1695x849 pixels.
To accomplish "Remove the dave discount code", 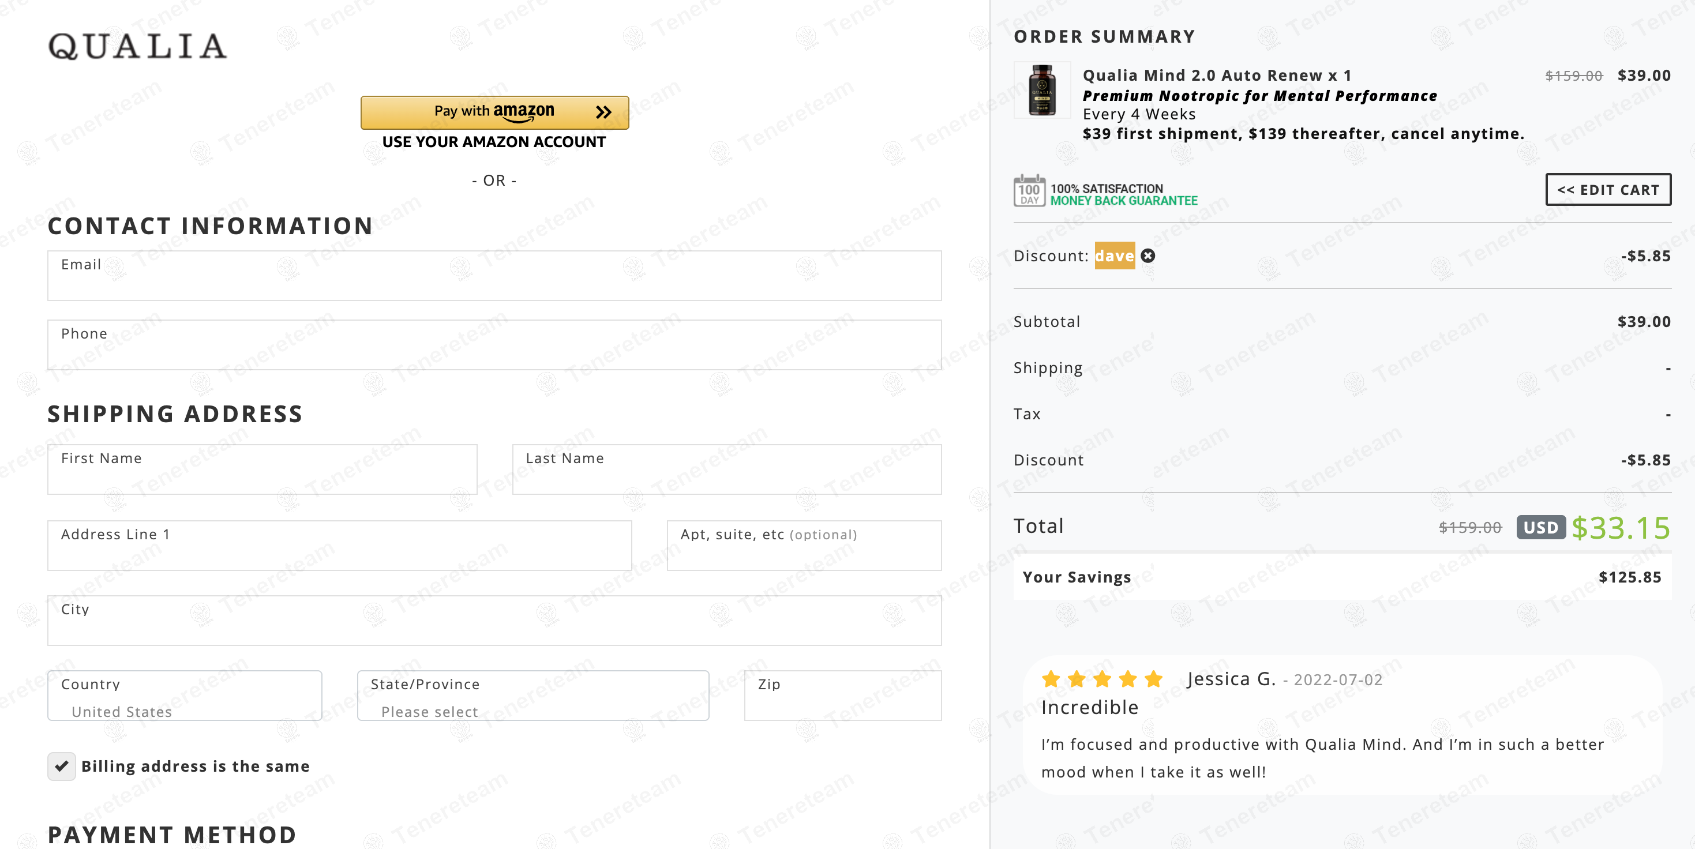I will pos(1147,256).
